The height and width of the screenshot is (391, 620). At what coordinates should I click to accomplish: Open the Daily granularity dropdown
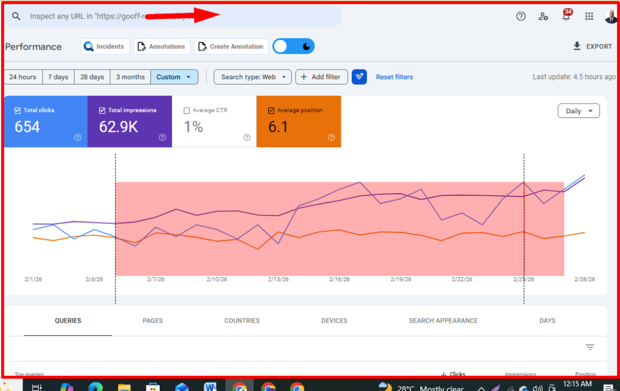pyautogui.click(x=578, y=111)
